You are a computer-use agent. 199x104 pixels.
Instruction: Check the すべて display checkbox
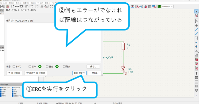(14, 66)
